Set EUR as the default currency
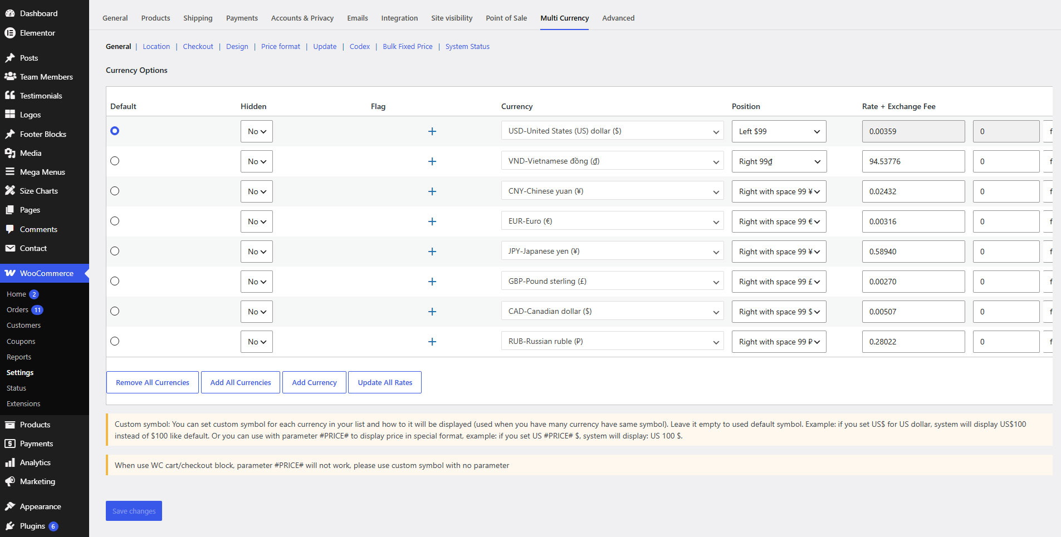The width and height of the screenshot is (1061, 537). tap(115, 221)
